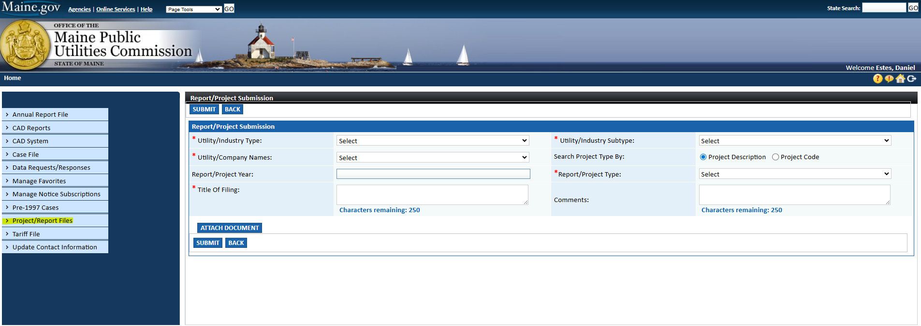Click the yellow house home icon
Viewport: 921px width, 326px height.
tap(900, 78)
